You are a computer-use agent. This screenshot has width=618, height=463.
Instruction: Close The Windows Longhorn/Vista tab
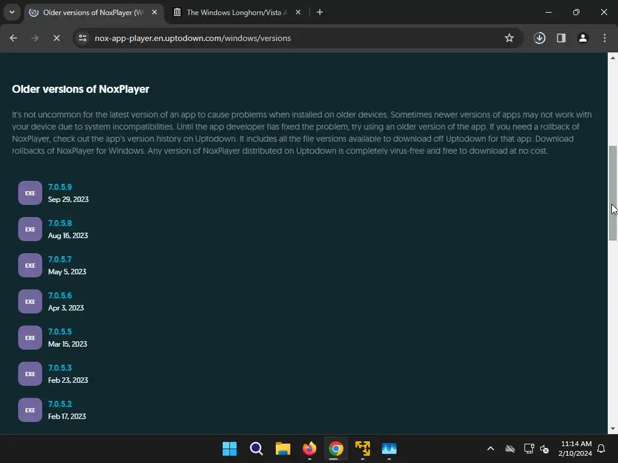298,13
